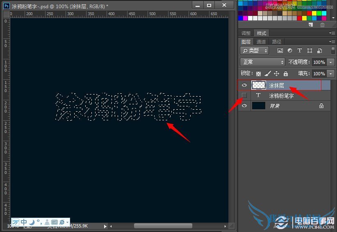Open the 正常 blend mode dropdown
337x232 pixels.
[262, 62]
